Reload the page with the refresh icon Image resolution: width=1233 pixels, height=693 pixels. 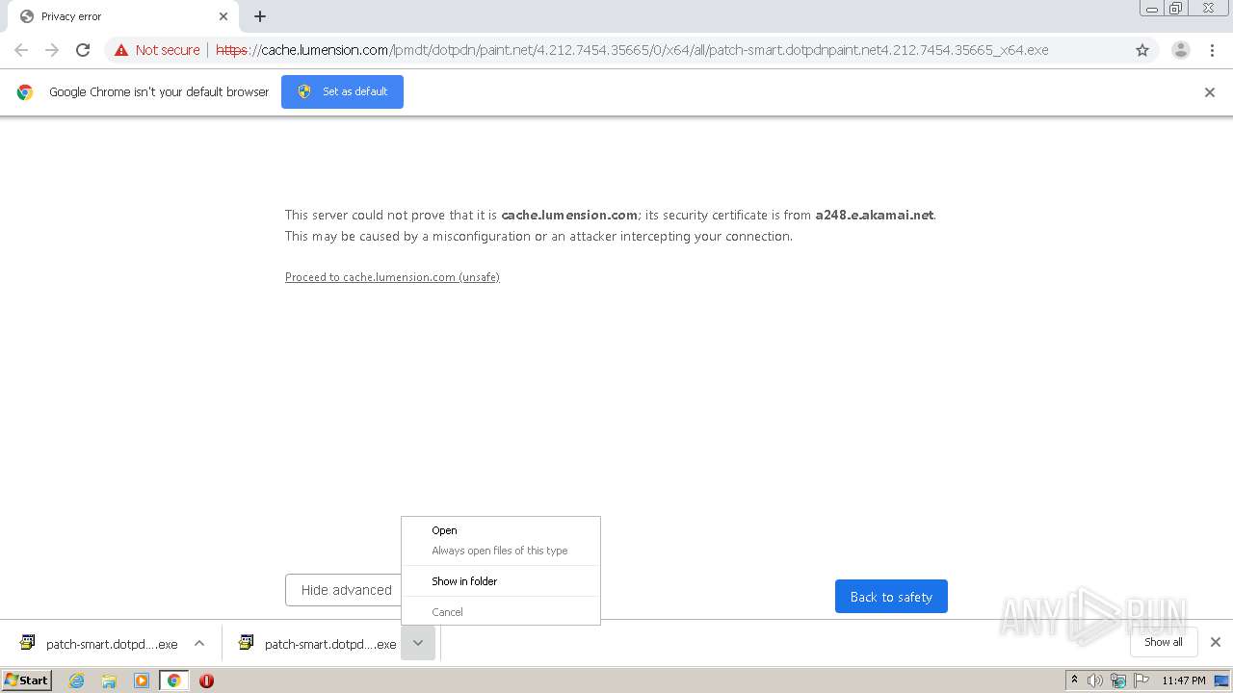coord(83,50)
